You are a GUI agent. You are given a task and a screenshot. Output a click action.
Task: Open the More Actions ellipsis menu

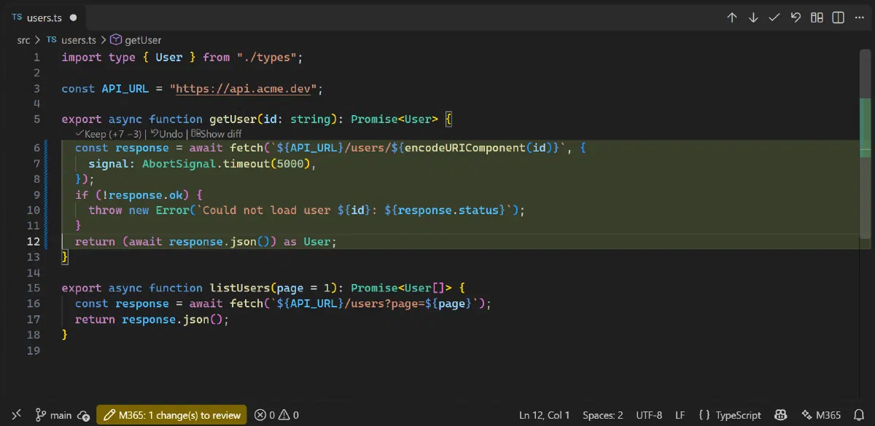[x=860, y=17]
